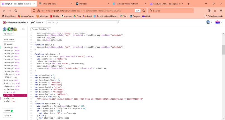Switch to Technica Virtual Platform tab
Screen dimensions: 225x120
pyautogui.click(x=129, y=4)
